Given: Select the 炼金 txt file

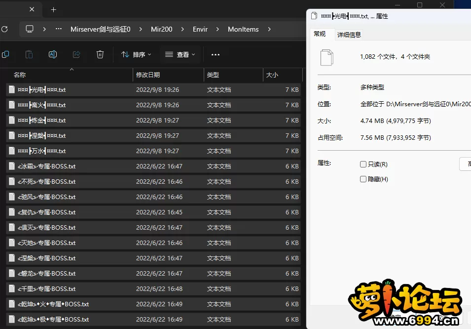Looking at the screenshot, I should click(x=153, y=120).
